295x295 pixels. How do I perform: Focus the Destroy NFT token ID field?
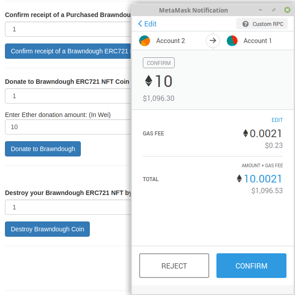[68, 207]
